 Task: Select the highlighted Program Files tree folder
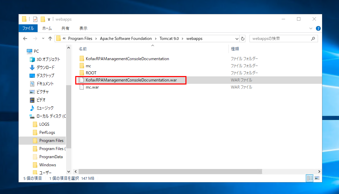pos(51,141)
